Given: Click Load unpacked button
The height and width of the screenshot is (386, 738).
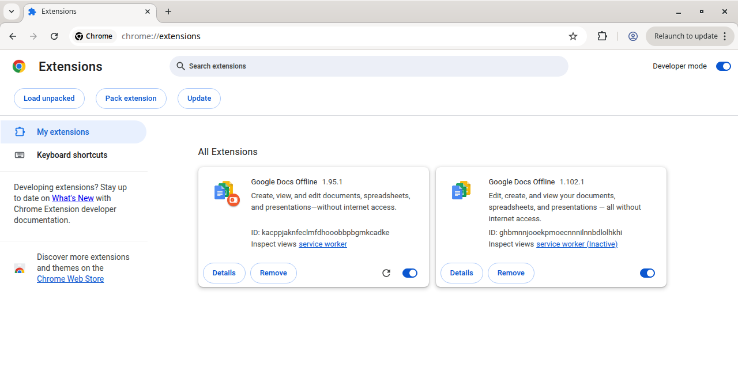Looking at the screenshot, I should [x=49, y=99].
